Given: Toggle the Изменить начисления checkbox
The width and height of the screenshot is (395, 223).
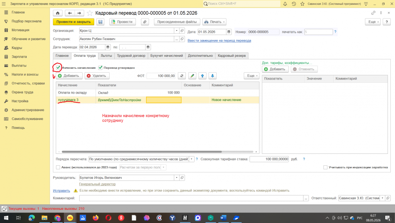Looking at the screenshot, I should click(58, 68).
